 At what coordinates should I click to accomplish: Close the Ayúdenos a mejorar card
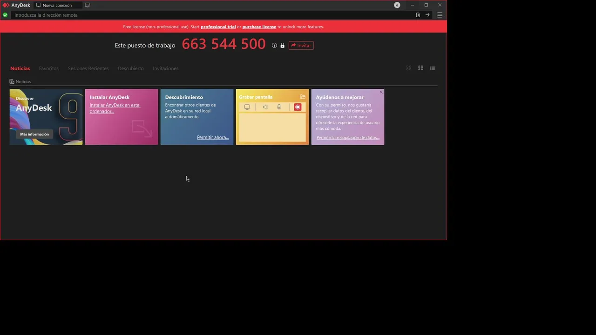(381, 92)
